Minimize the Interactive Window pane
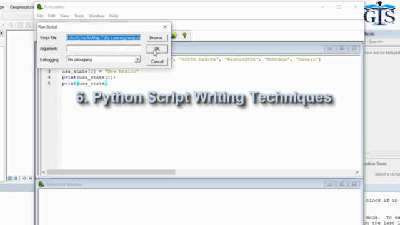The image size is (400, 225). 330,184
